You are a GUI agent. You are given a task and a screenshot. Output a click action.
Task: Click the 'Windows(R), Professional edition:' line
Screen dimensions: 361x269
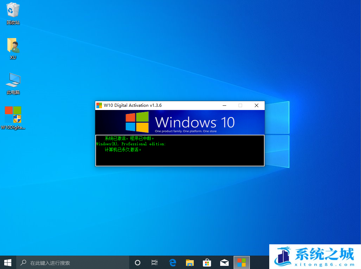pyautogui.click(x=131, y=144)
